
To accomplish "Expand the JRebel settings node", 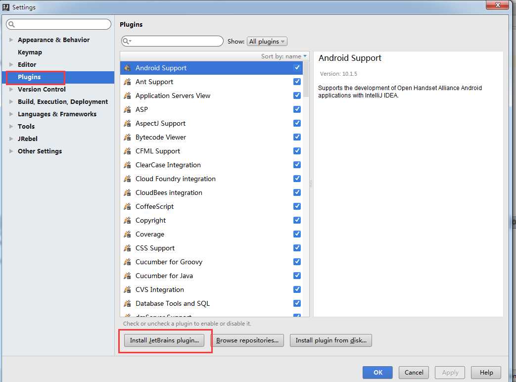I will click(11, 139).
